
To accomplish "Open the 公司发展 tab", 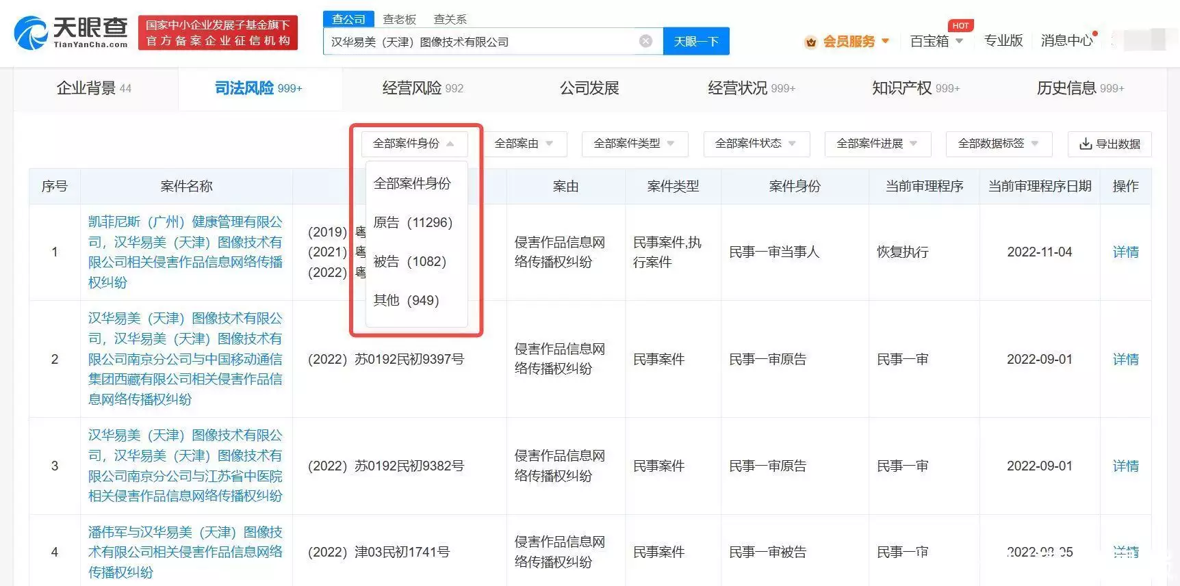I will [589, 88].
